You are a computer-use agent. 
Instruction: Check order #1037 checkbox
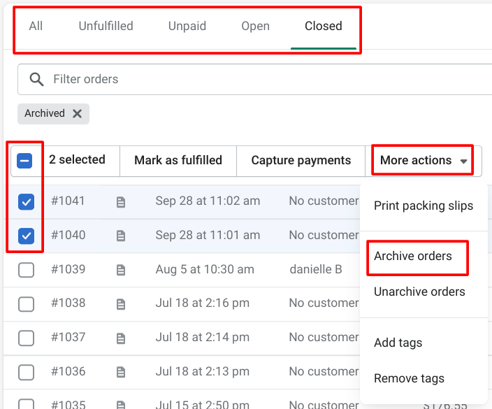pos(26,338)
